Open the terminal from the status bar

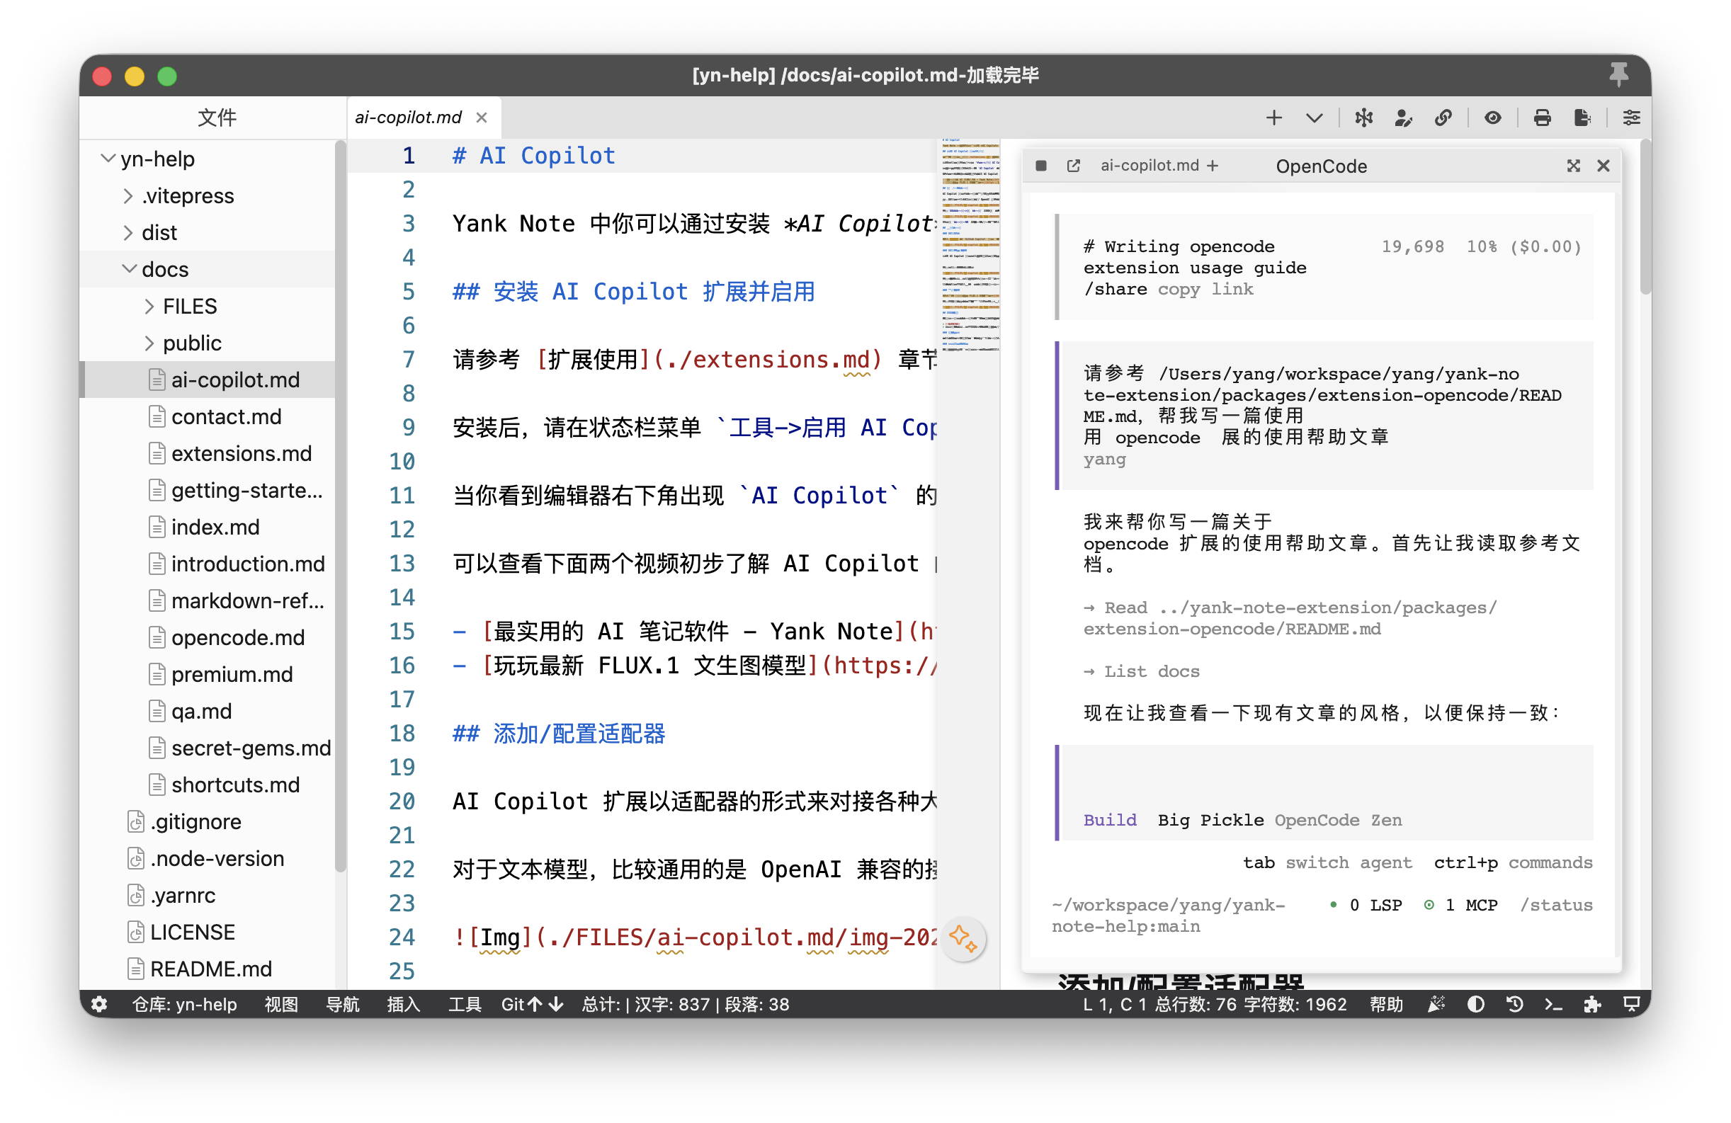tap(1553, 1005)
